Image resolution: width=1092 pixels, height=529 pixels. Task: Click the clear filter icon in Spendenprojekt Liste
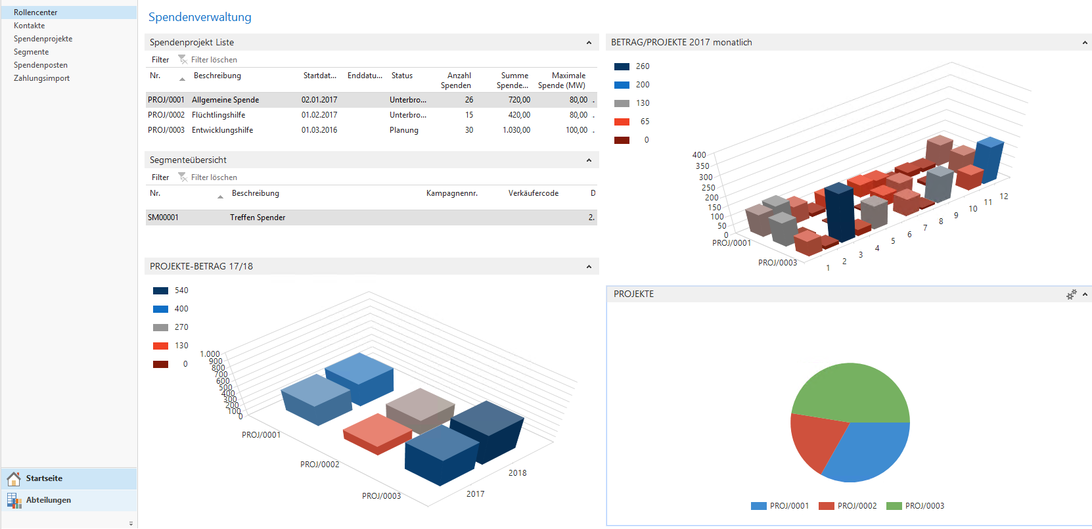click(183, 60)
